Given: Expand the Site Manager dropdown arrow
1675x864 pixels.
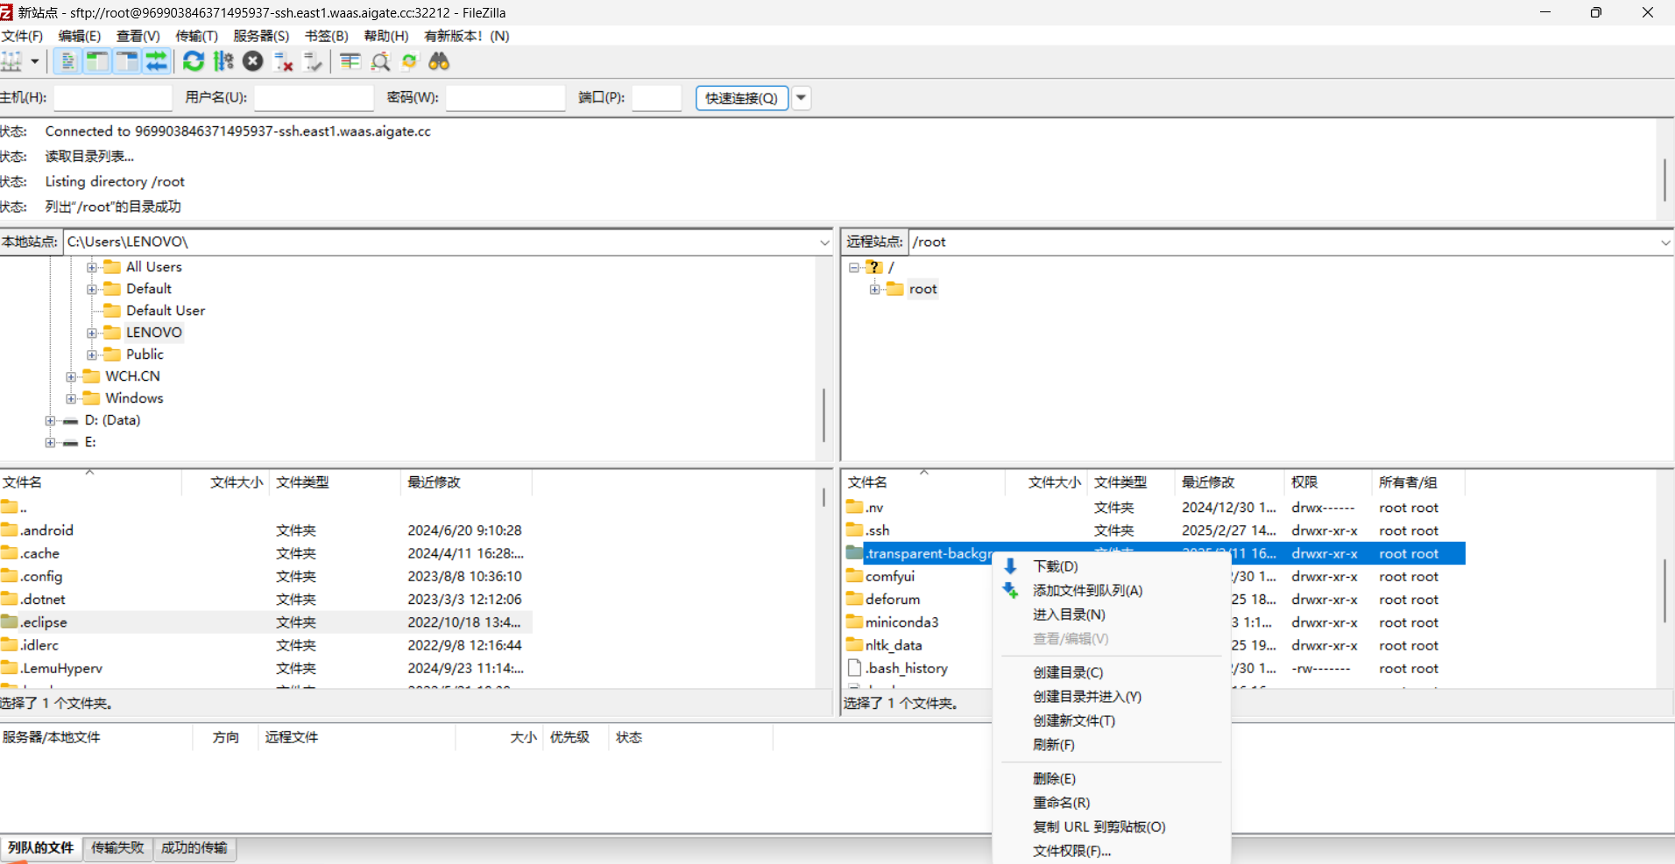Looking at the screenshot, I should [x=33, y=61].
